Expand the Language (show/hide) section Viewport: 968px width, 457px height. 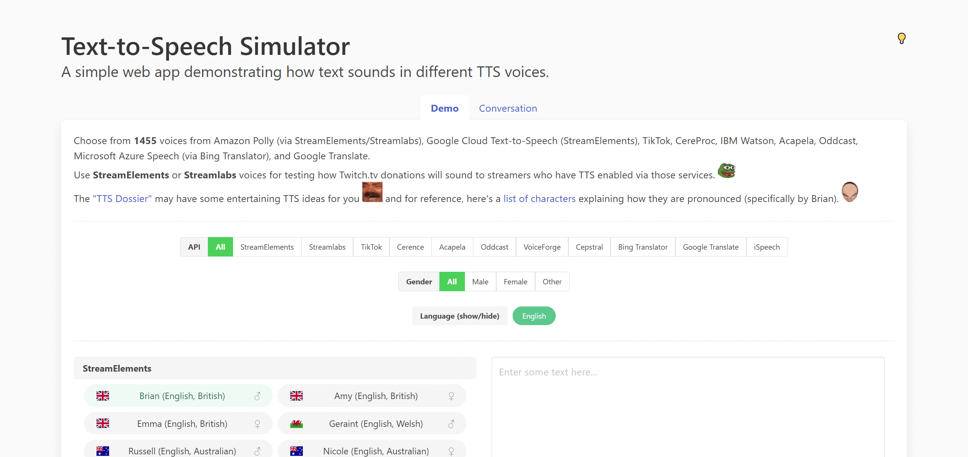click(460, 316)
